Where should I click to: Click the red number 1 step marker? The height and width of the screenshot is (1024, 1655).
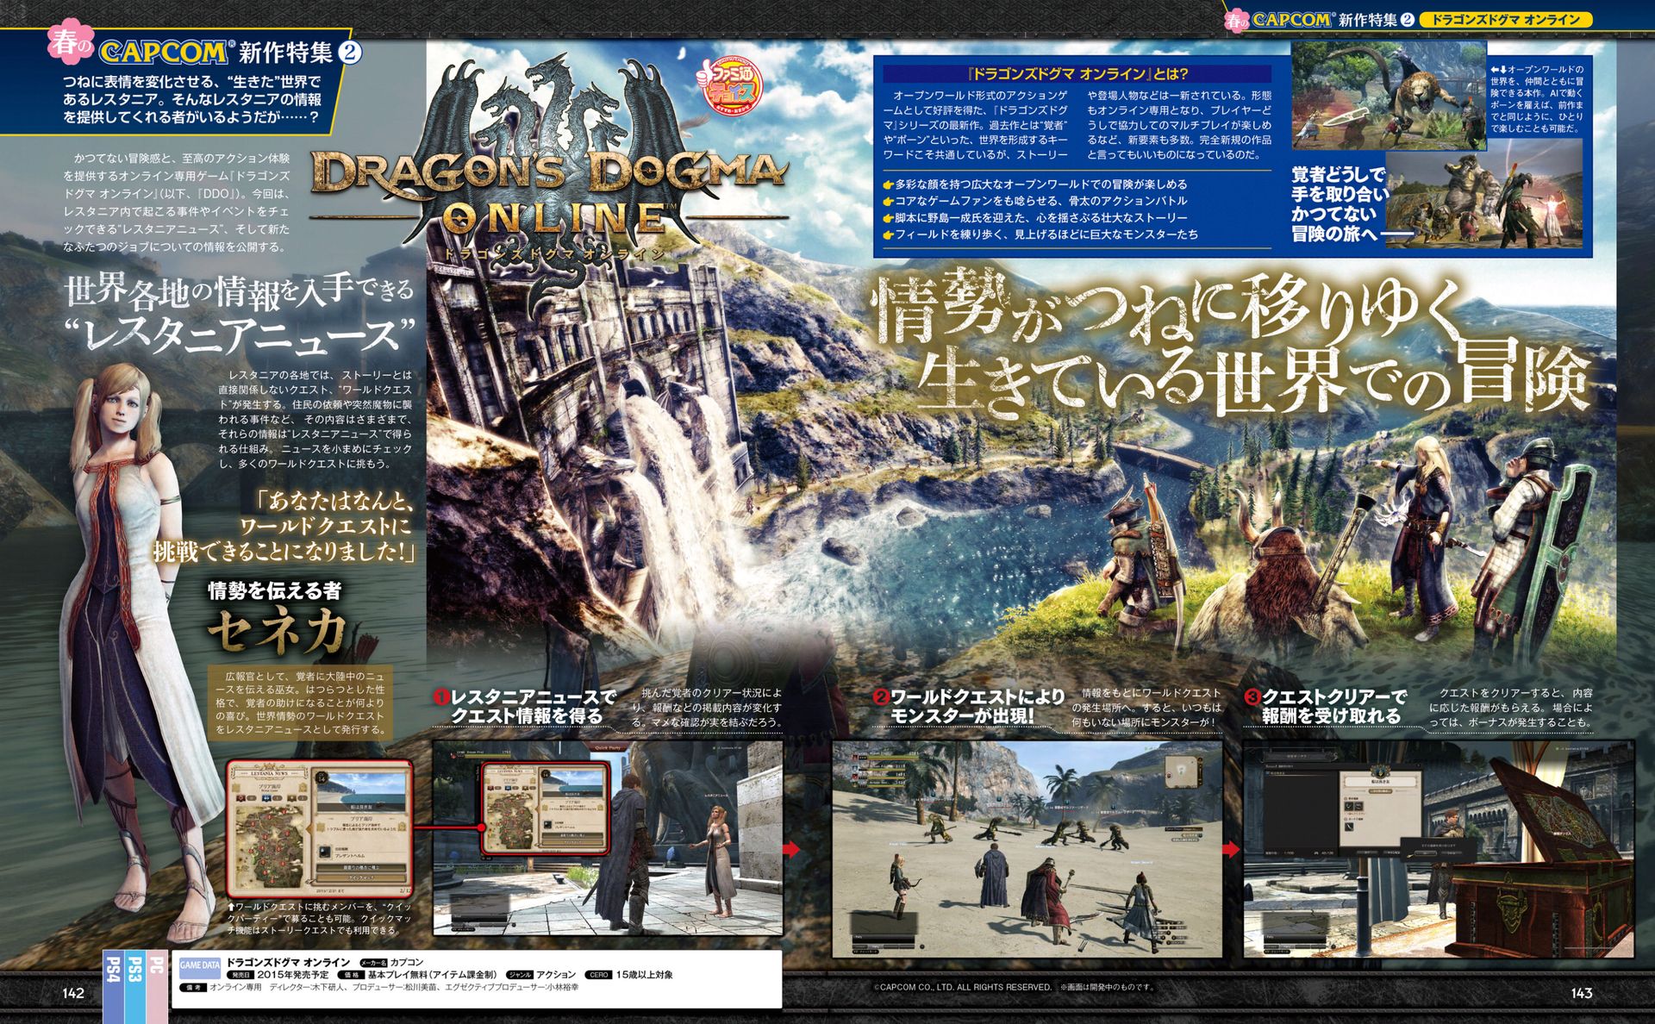pyautogui.click(x=441, y=697)
